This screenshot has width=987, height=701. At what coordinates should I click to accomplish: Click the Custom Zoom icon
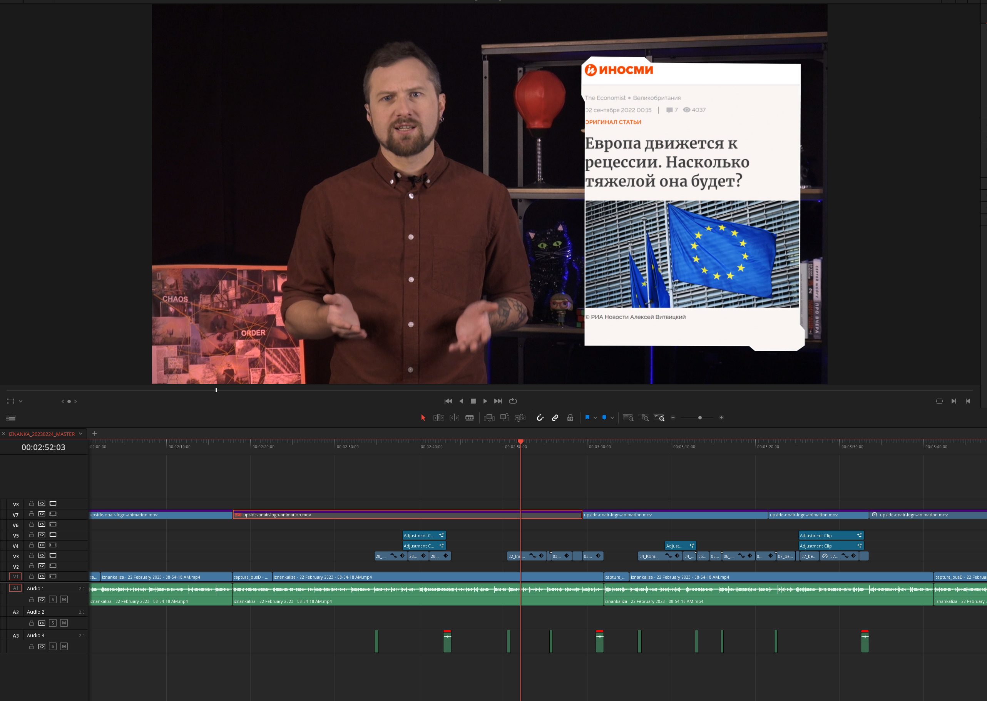659,417
